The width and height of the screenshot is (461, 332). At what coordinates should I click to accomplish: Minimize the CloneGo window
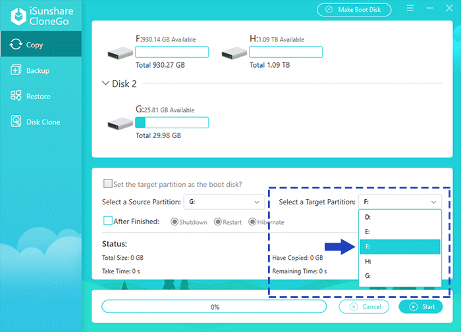coord(429,9)
